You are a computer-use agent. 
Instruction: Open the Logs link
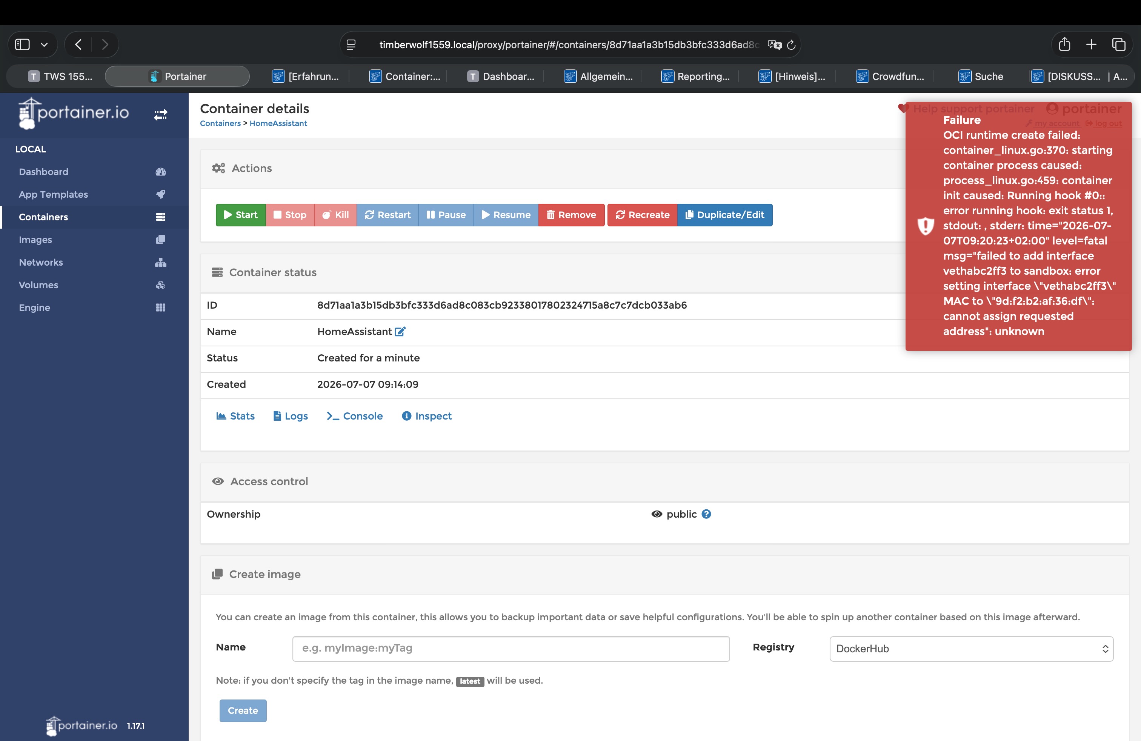pos(291,415)
